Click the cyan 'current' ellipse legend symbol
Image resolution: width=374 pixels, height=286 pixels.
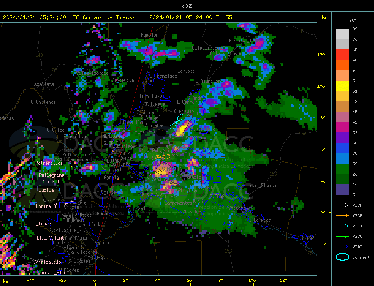click(x=342, y=257)
